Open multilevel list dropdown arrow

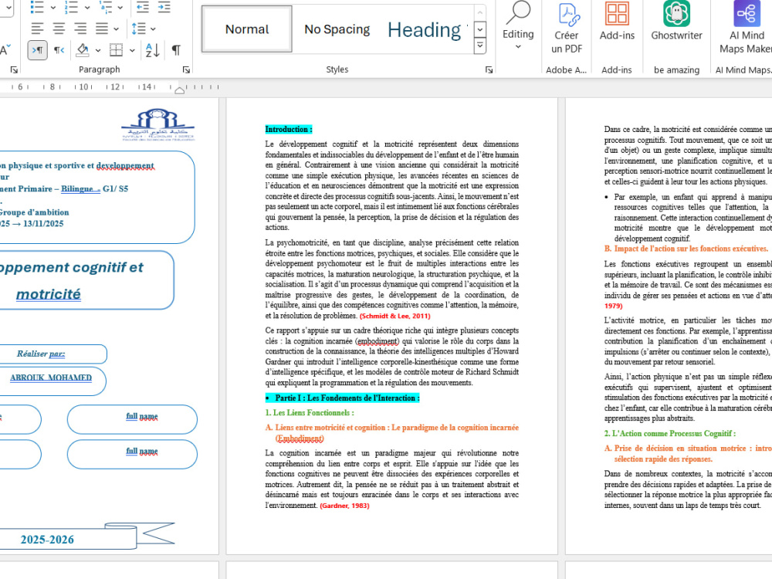click(120, 8)
